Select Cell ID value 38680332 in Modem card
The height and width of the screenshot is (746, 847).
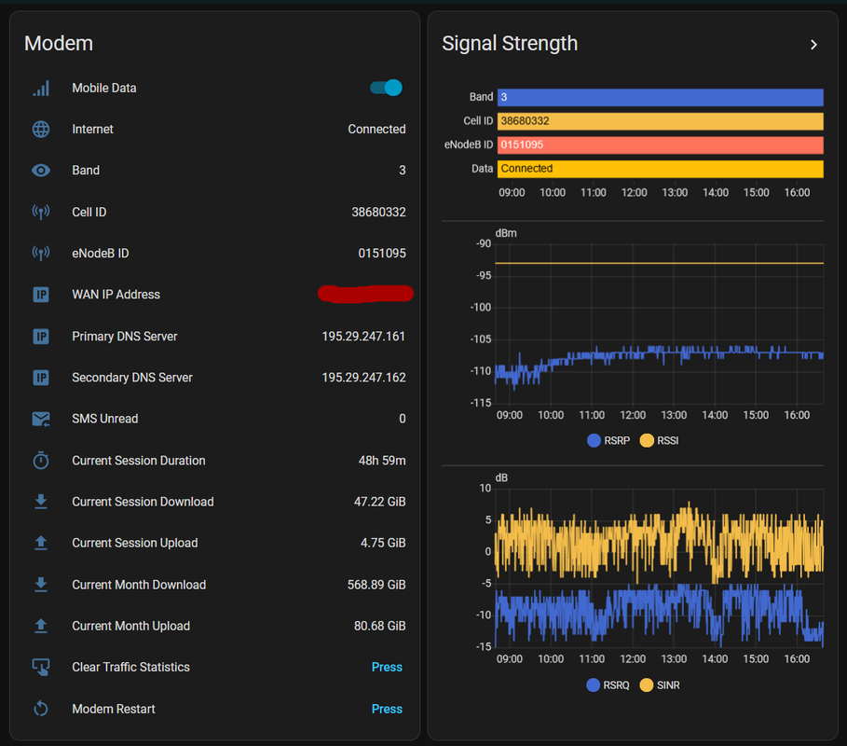[x=378, y=212]
